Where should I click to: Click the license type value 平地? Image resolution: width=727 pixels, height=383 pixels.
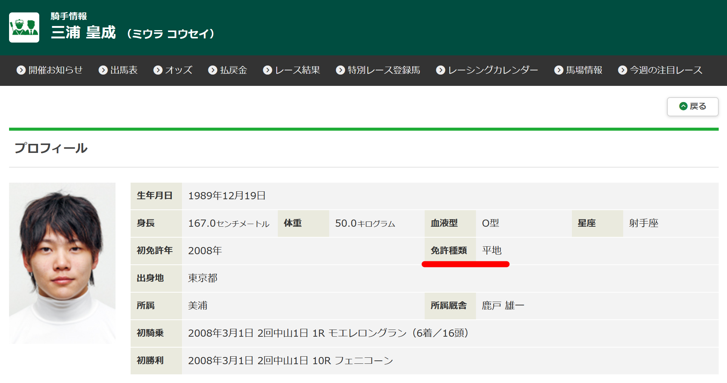pos(492,251)
